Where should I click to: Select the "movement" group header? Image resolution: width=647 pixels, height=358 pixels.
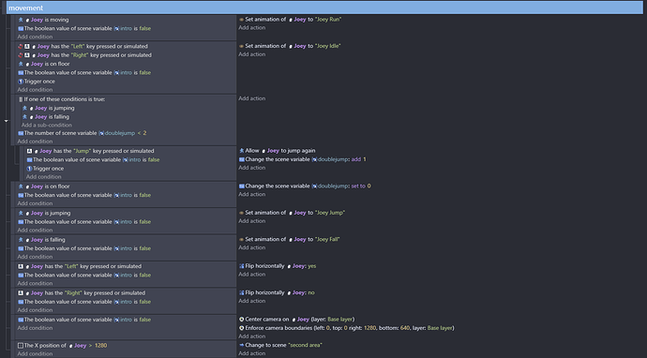tap(324, 7)
